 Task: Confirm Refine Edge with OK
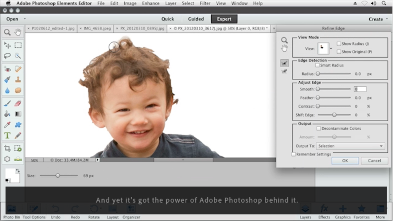(x=345, y=160)
